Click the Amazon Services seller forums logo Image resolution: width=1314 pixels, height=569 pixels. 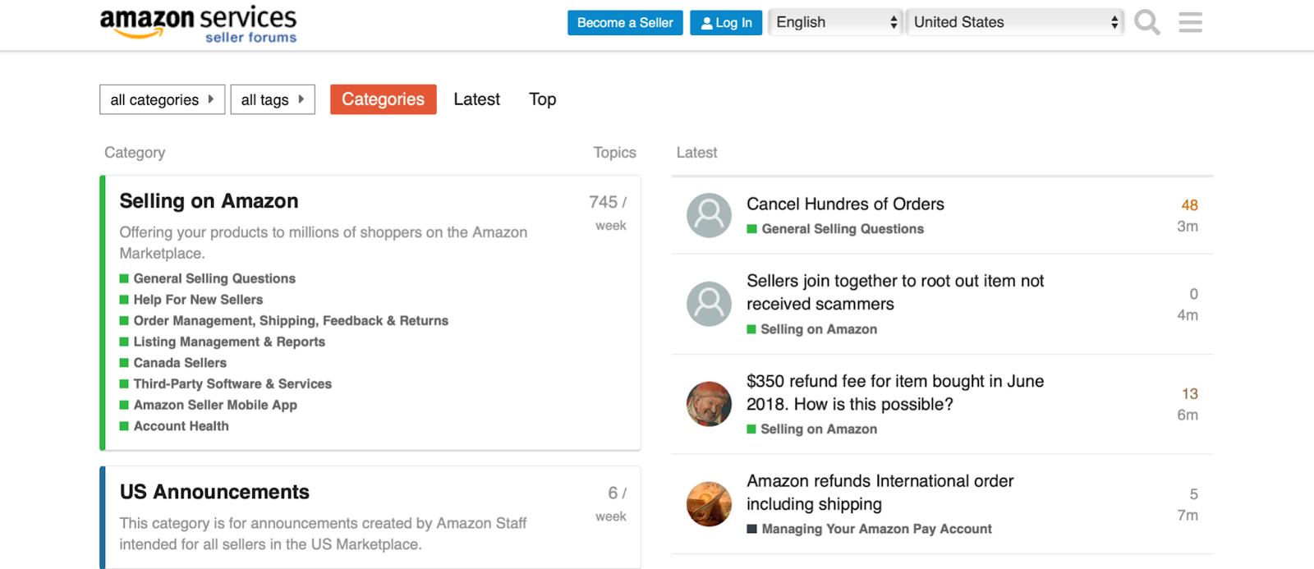pos(198,24)
